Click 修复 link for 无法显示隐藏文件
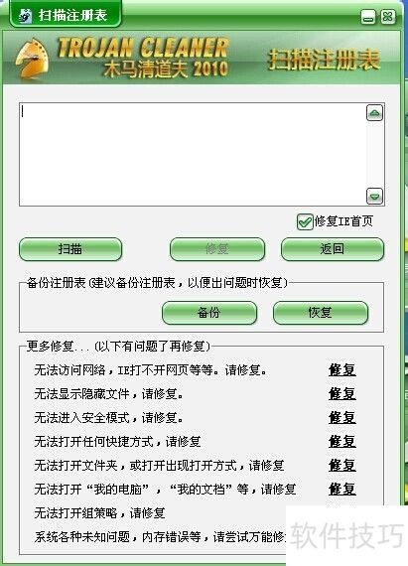The height and width of the screenshot is (566, 408). coord(341,394)
